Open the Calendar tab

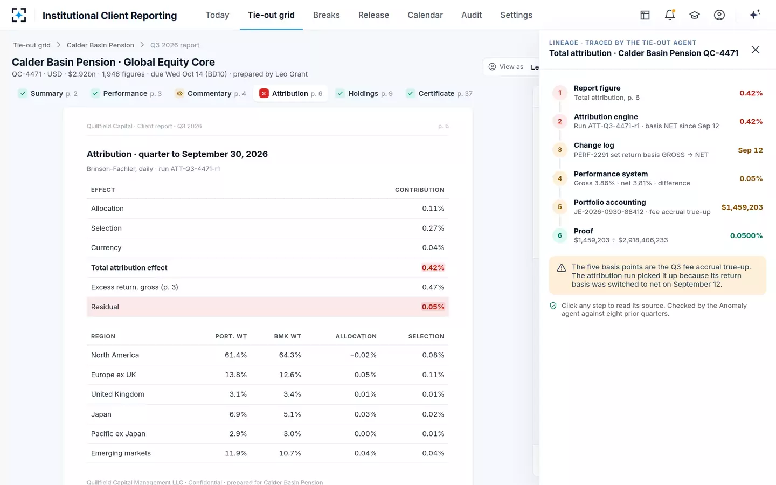coord(425,15)
